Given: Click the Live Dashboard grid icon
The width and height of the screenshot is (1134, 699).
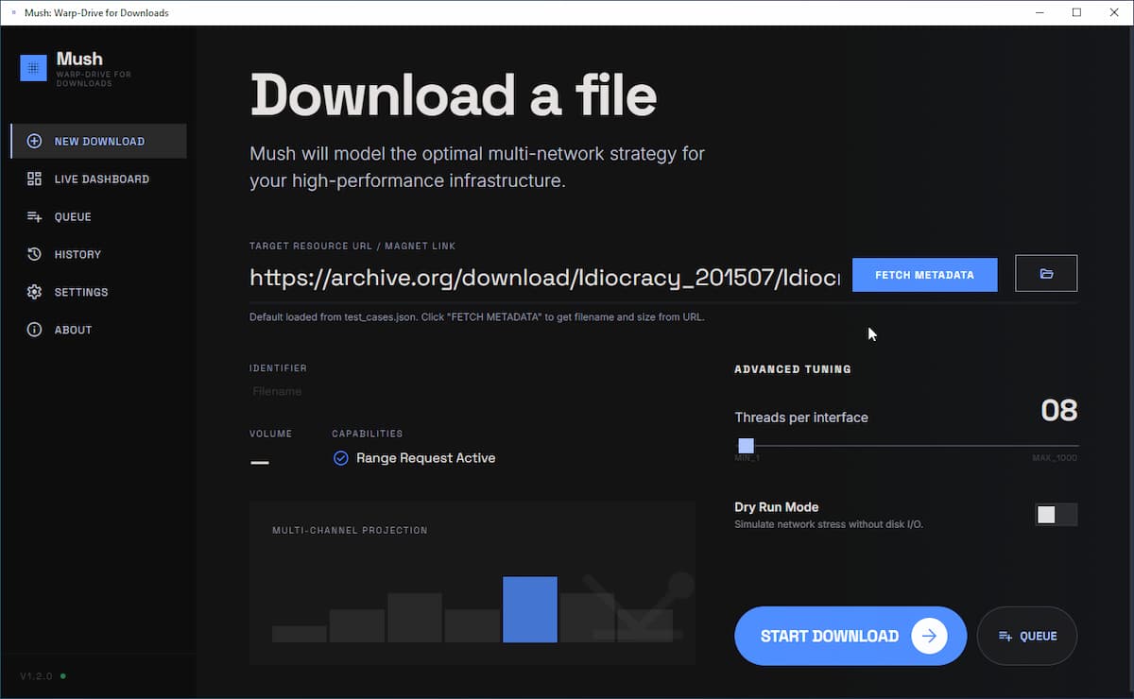Looking at the screenshot, I should click(x=34, y=179).
